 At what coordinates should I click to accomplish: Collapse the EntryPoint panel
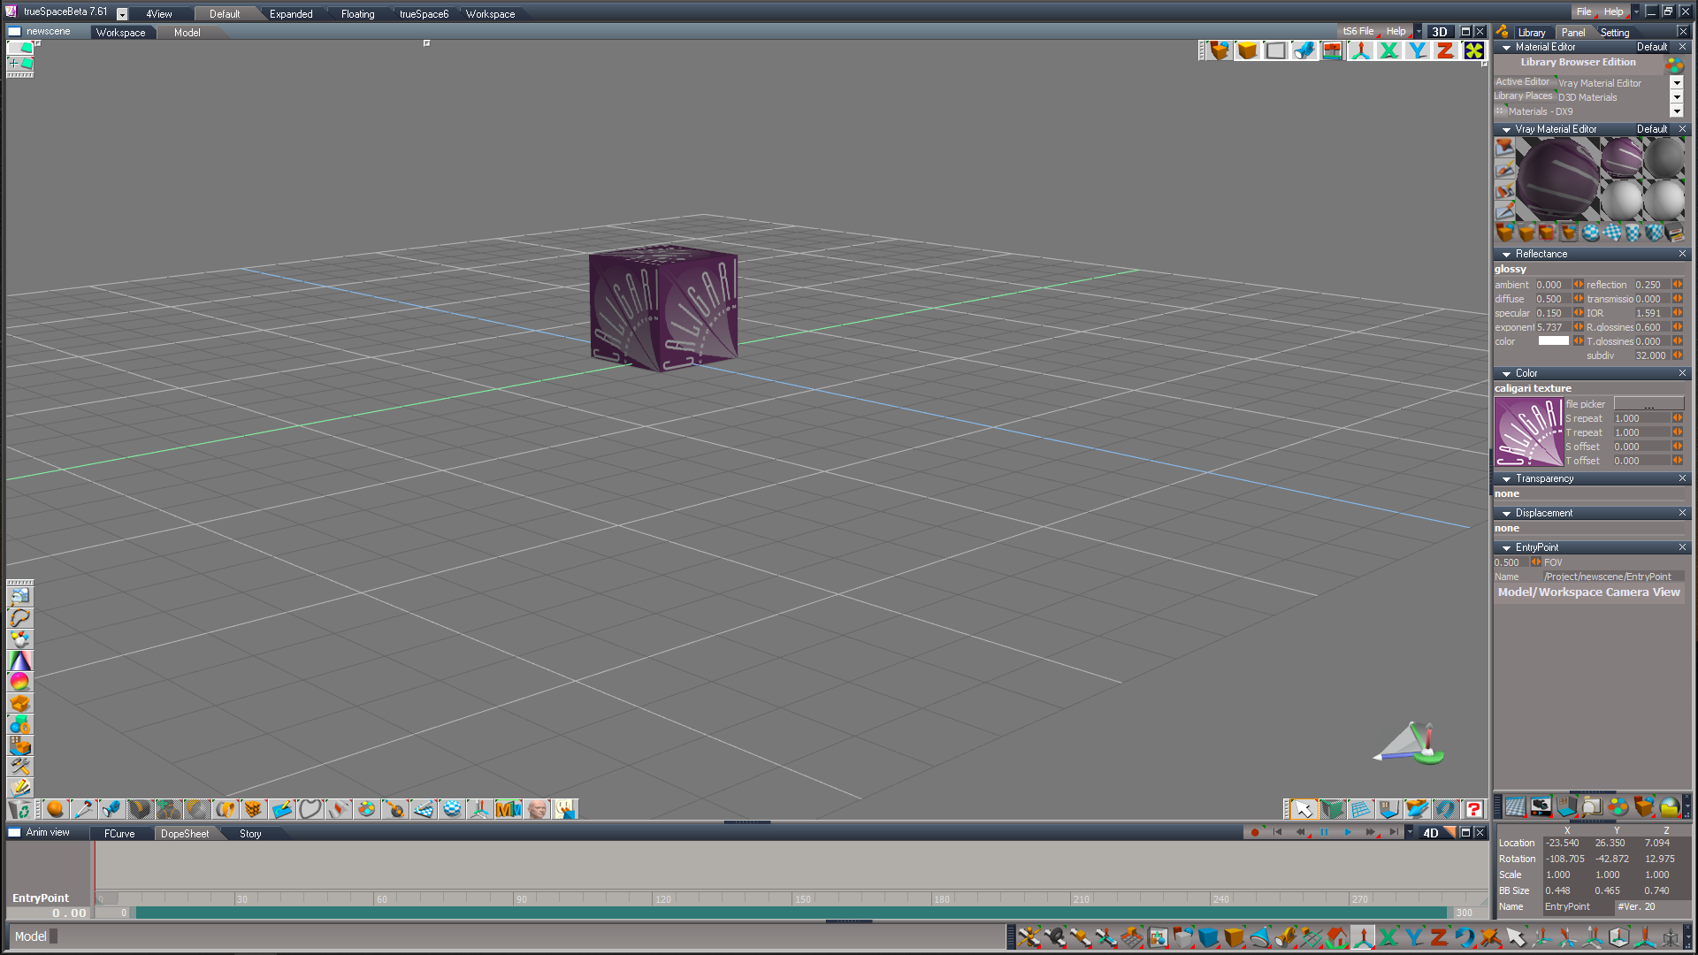1506,548
